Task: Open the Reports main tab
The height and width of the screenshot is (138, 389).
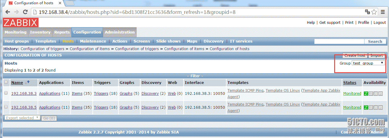Action: 62,32
